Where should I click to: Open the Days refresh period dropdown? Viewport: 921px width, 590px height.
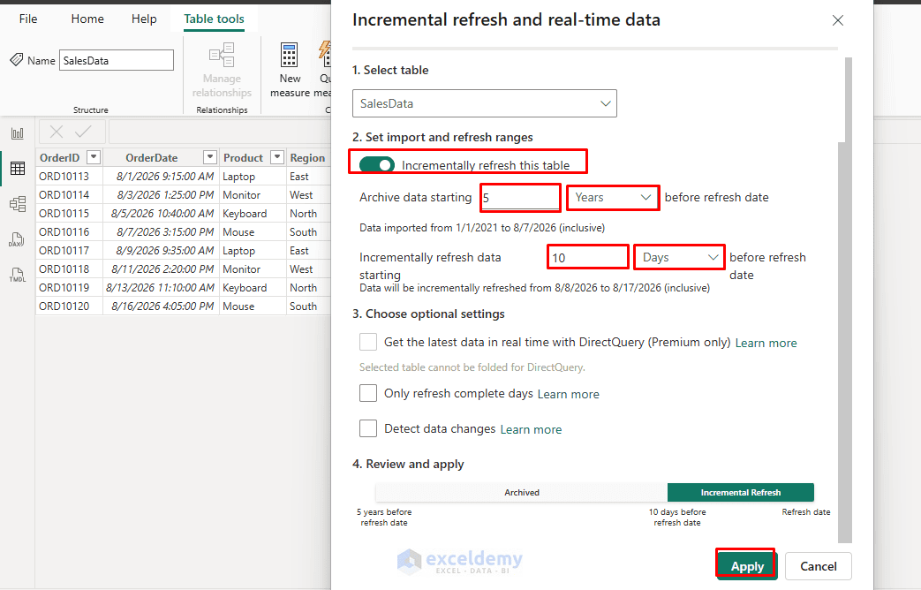[x=679, y=257]
